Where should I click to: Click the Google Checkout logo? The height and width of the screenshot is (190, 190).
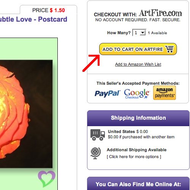pos(137,94)
